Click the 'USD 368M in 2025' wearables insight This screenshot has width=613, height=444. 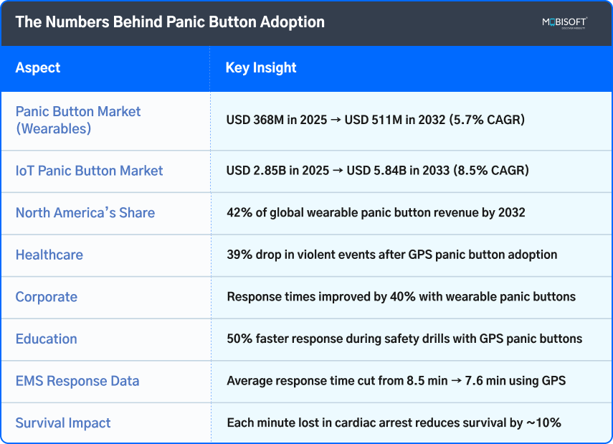coord(376,120)
